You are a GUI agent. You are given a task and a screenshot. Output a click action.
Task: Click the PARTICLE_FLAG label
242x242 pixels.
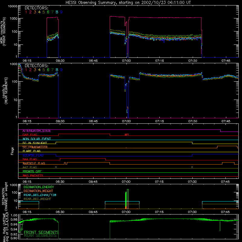click(34, 163)
